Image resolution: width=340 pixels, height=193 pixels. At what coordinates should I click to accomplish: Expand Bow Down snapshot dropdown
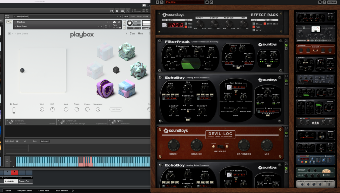pyautogui.click(x=15, y=27)
